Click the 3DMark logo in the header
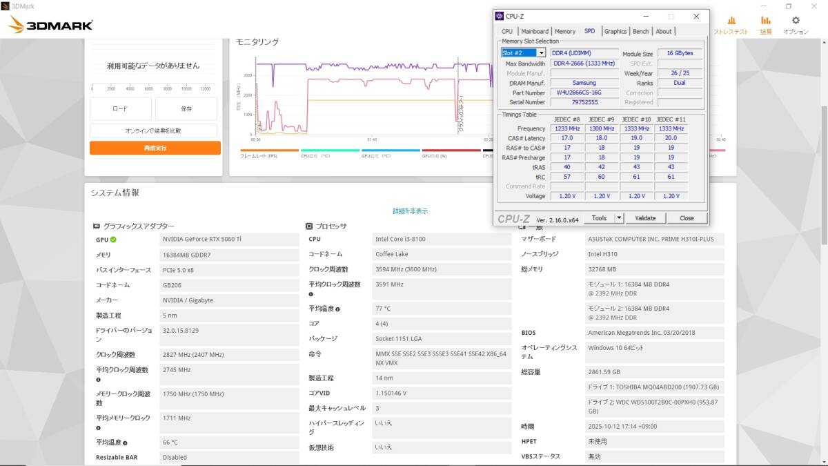This screenshot has width=828, height=466. (50, 26)
